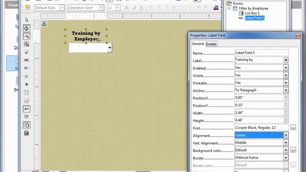
Task: Open Control properties from the toolbar
Action: pyautogui.click(x=27, y=36)
